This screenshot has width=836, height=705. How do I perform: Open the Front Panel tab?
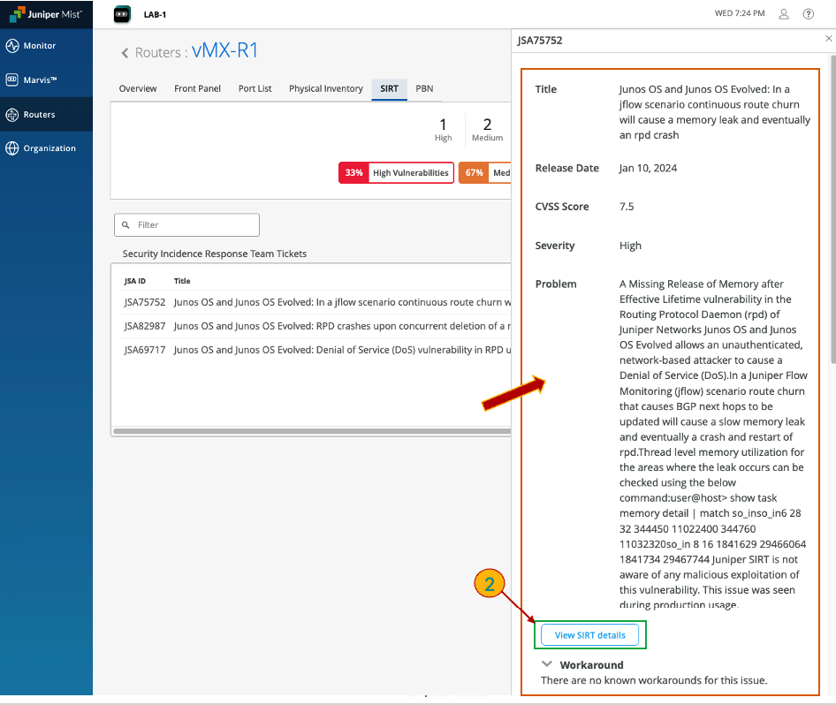coord(197,88)
